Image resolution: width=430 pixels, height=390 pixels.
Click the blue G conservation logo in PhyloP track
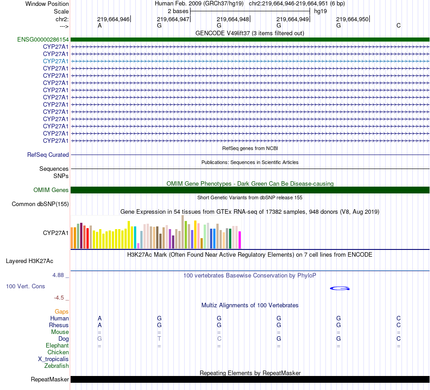(x=339, y=288)
